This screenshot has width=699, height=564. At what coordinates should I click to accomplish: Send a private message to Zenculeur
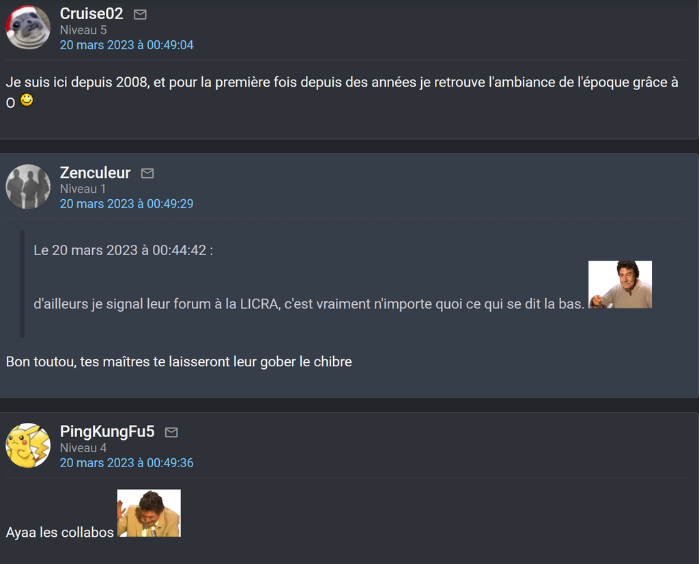pyautogui.click(x=147, y=173)
